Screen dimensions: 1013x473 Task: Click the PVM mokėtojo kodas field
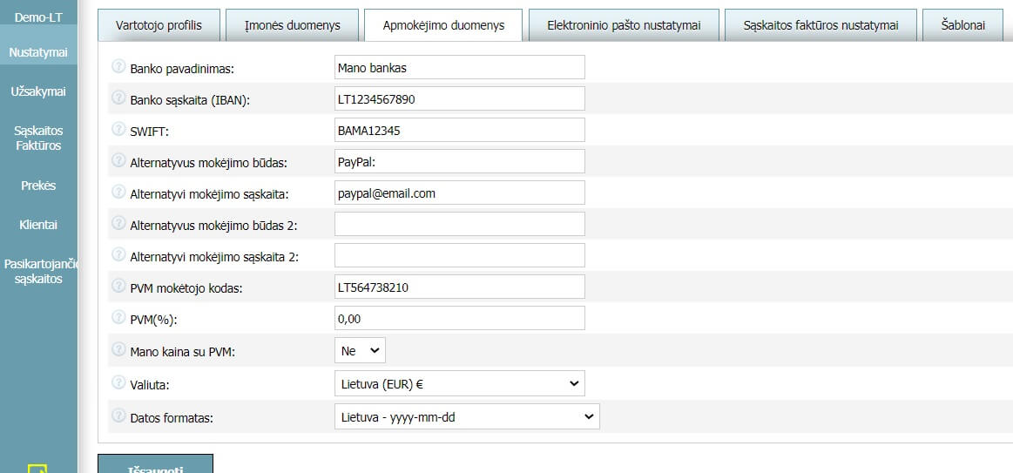459,287
